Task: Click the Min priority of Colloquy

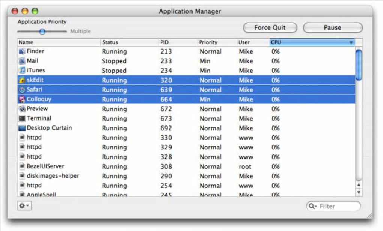Action: pyautogui.click(x=205, y=99)
